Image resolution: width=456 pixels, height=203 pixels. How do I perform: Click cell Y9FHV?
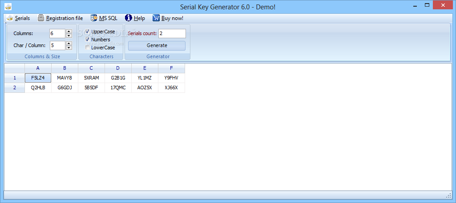(172, 78)
